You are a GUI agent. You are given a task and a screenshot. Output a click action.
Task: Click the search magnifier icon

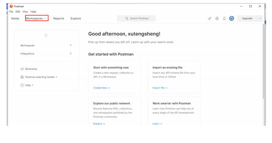tap(127, 18)
